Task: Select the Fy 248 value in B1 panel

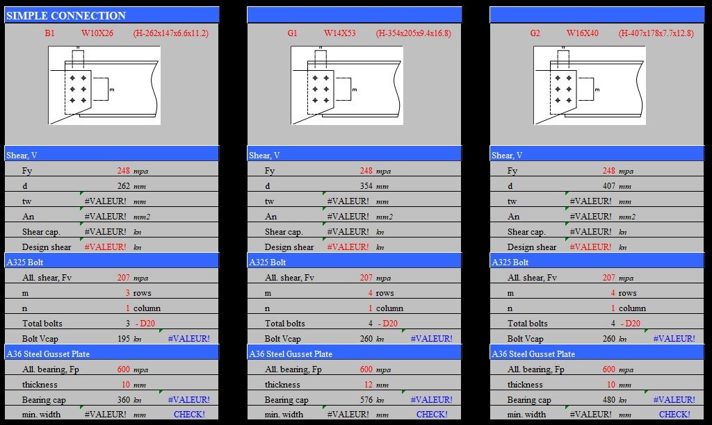Action: pos(124,171)
